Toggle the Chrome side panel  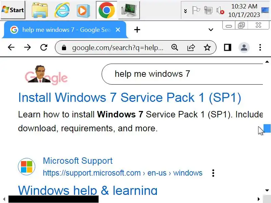(x=227, y=47)
